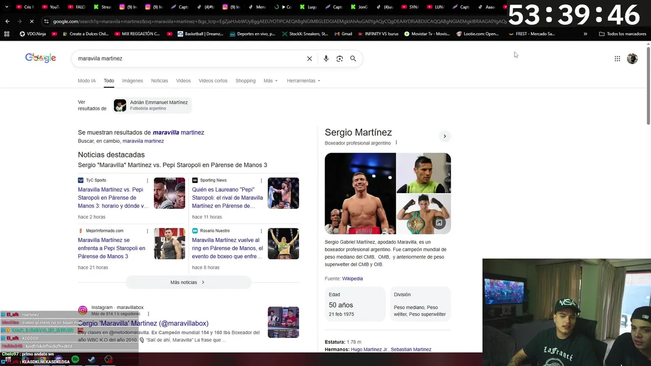651x366 pixels.
Task: Switch to the Shopping results tab
Action: [245, 81]
